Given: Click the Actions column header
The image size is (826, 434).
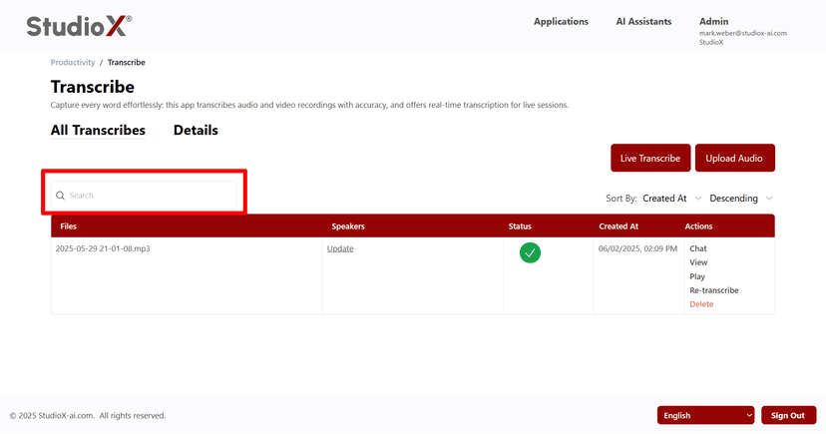Looking at the screenshot, I should click(698, 226).
